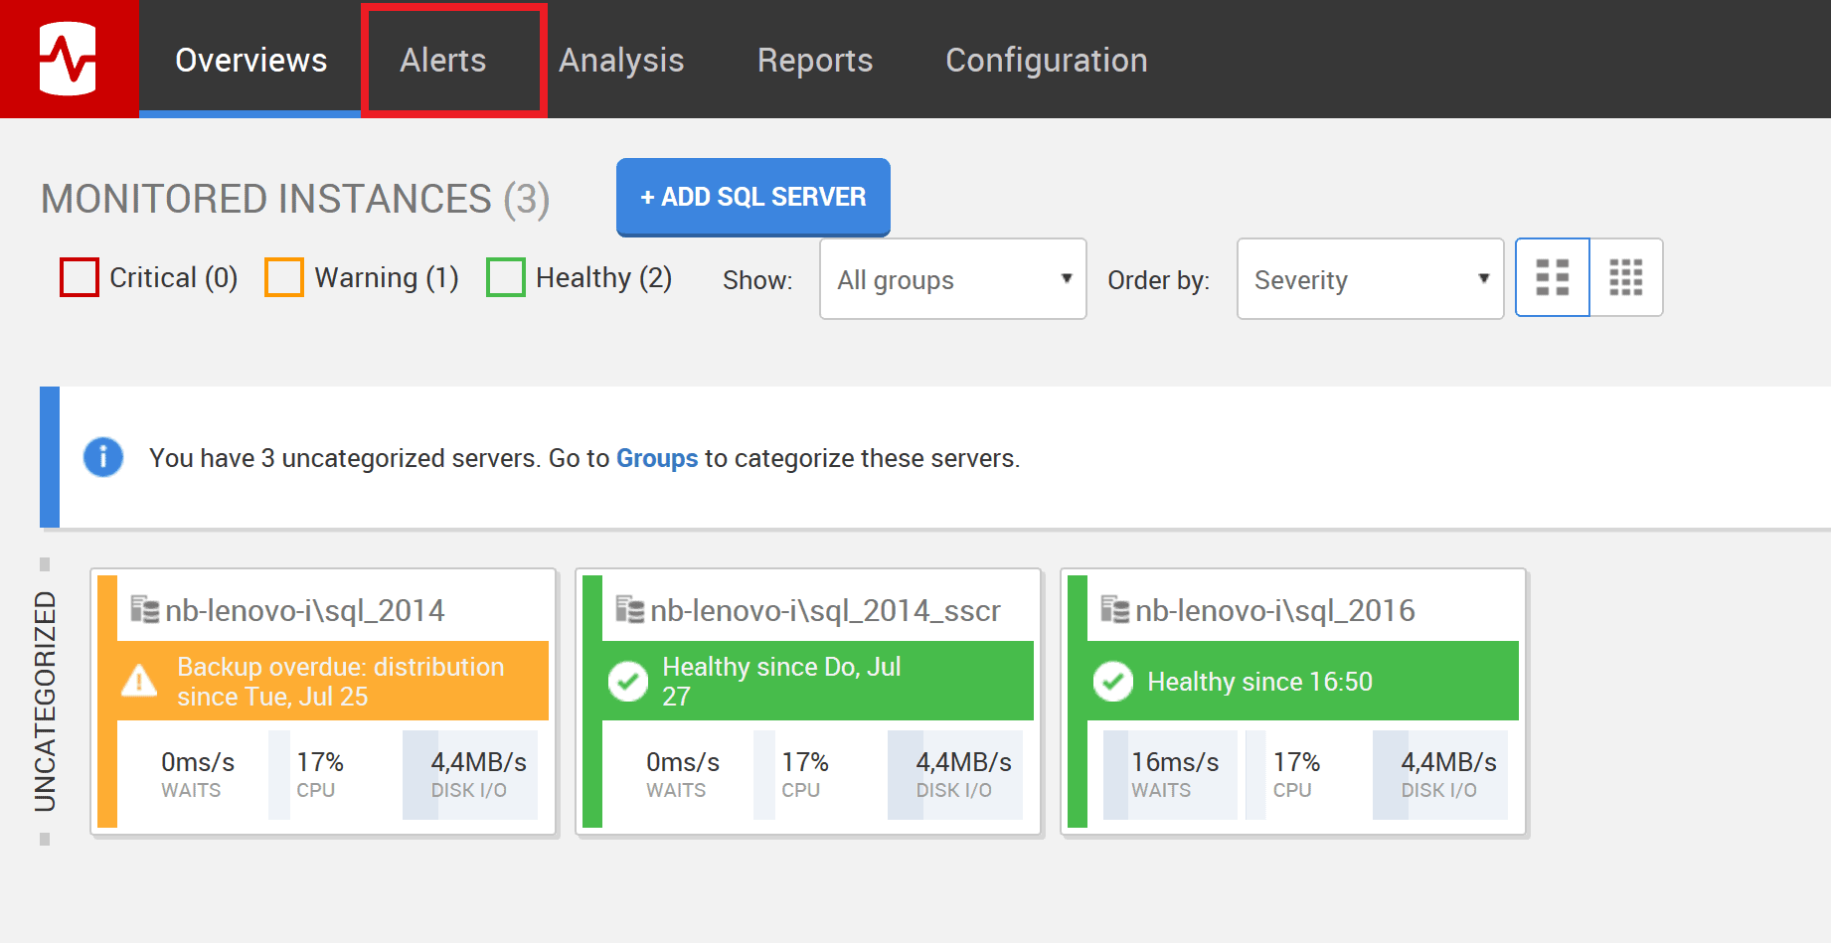This screenshot has height=943, width=1831.
Task: Click server icon beside nb-lenovo-i\sql_2016
Action: (1115, 609)
